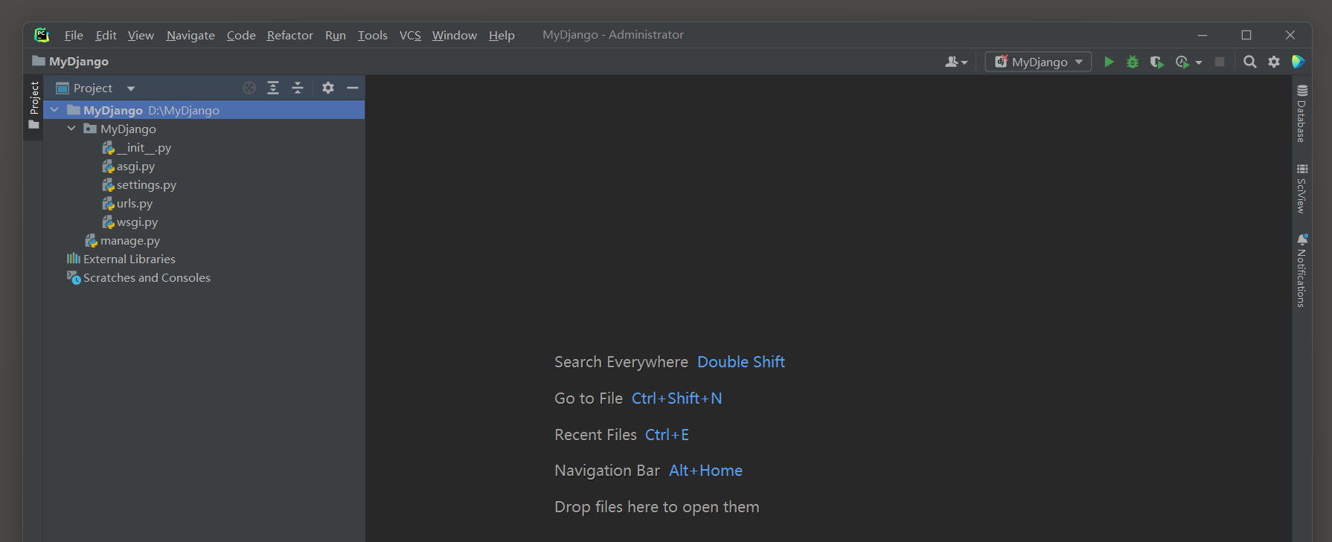Open the MyDjango run configuration dropdown
1332x542 pixels.
tap(1038, 62)
